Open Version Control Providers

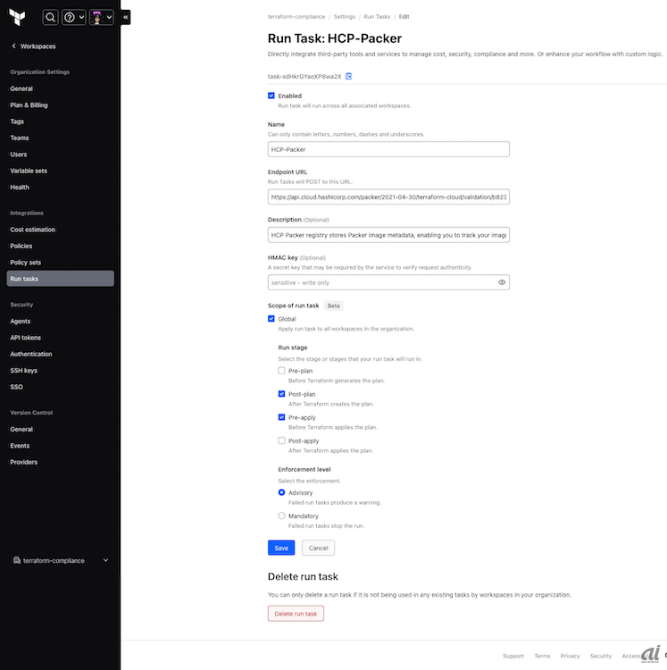(x=24, y=463)
